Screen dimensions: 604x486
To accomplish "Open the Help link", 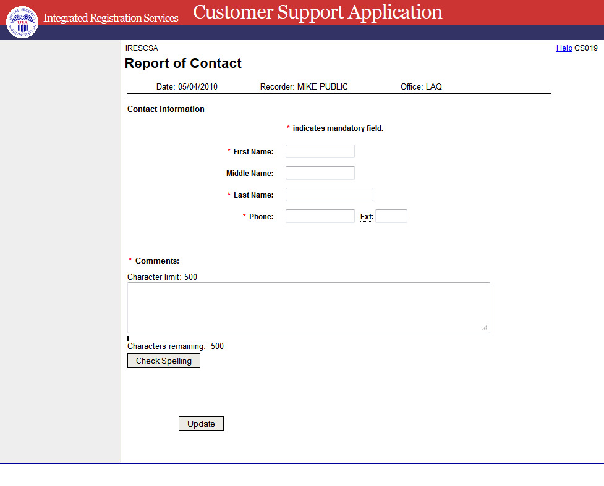I will 564,48.
